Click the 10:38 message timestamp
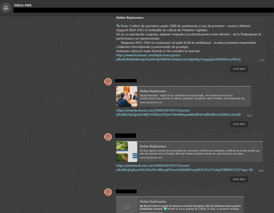Image resolution: width=274 pixels, height=213 pixels. click(261, 171)
